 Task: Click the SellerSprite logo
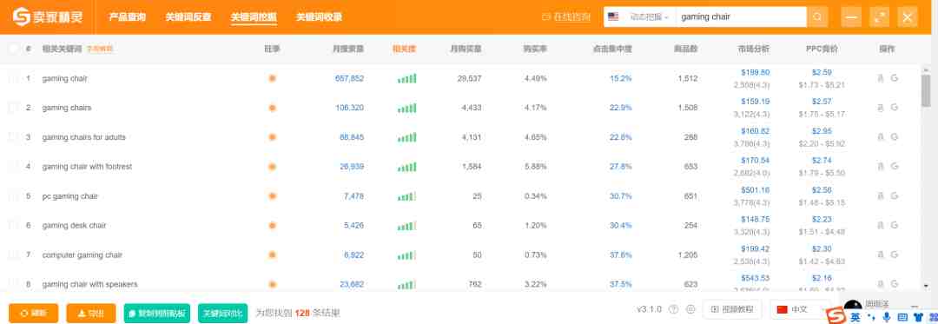point(49,17)
